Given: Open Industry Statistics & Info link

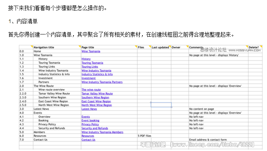Looking at the screenshot, I should pos(97,75).
